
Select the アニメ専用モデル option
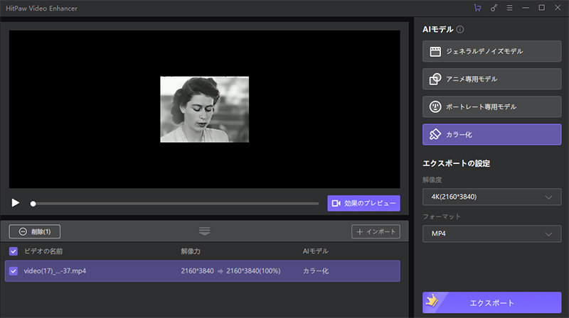(x=491, y=79)
